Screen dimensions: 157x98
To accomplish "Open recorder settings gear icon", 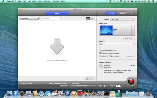I will [104, 86].
